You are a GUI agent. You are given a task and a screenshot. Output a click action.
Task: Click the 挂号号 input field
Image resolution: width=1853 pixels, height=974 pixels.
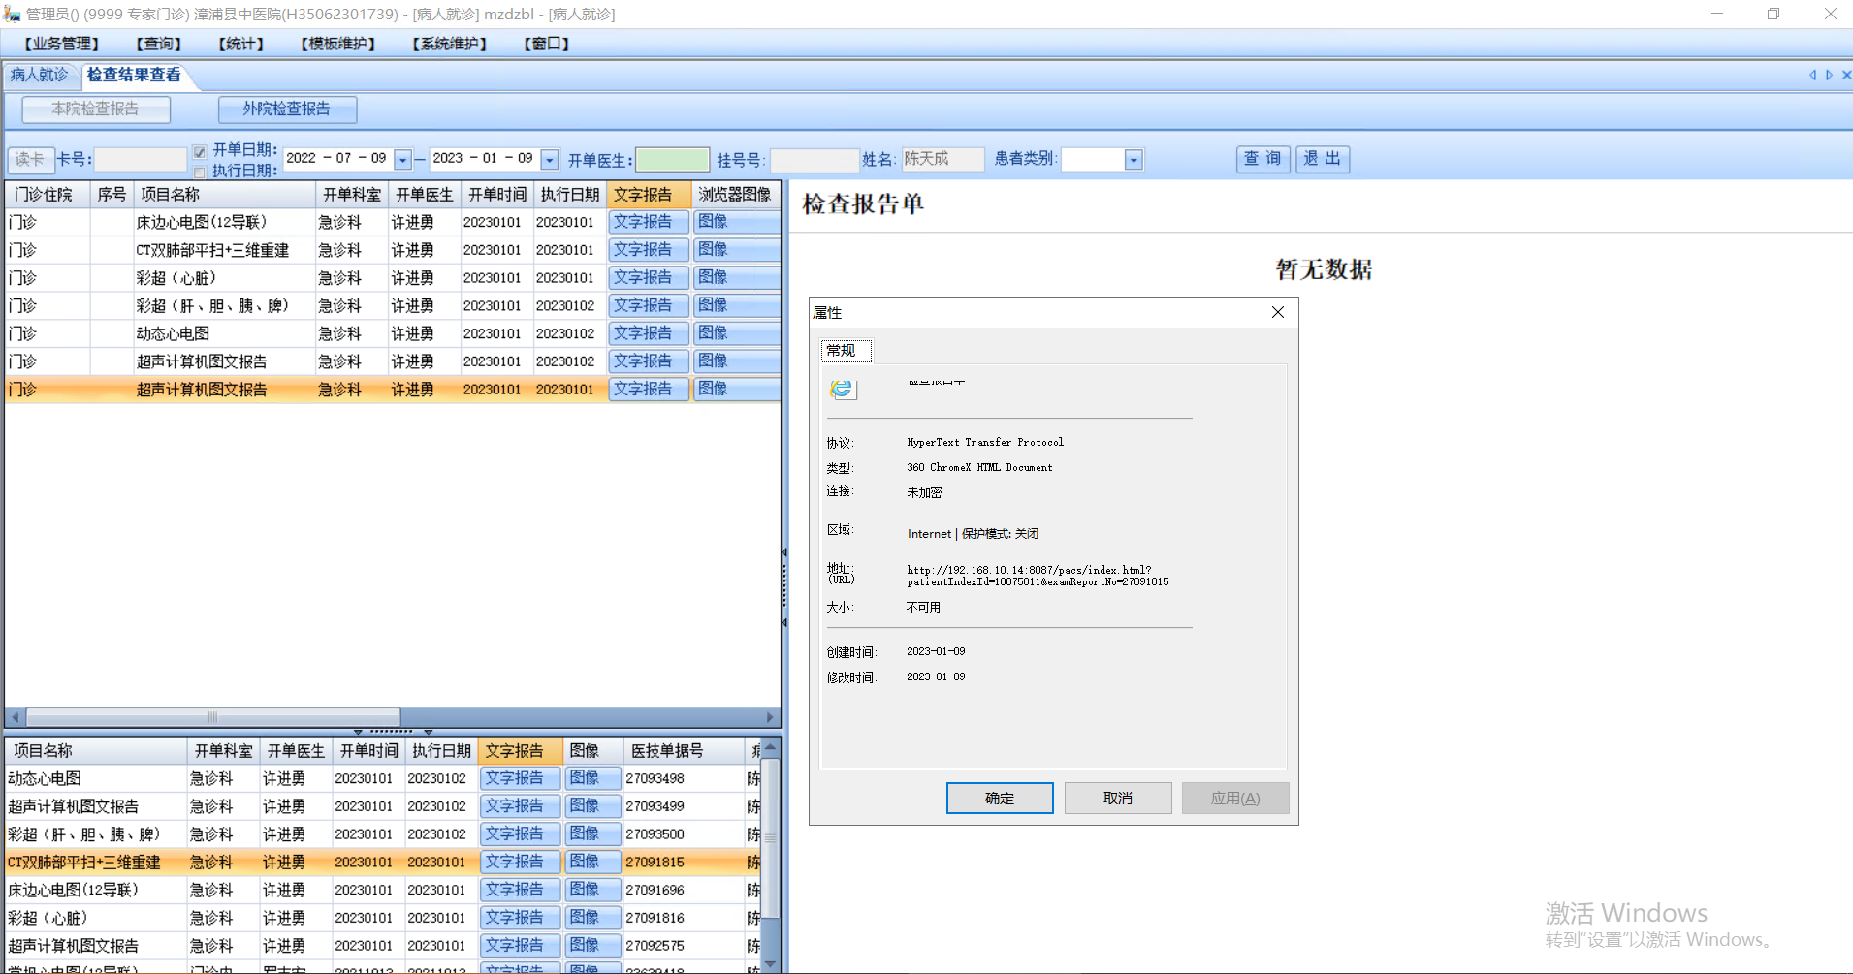tap(815, 160)
